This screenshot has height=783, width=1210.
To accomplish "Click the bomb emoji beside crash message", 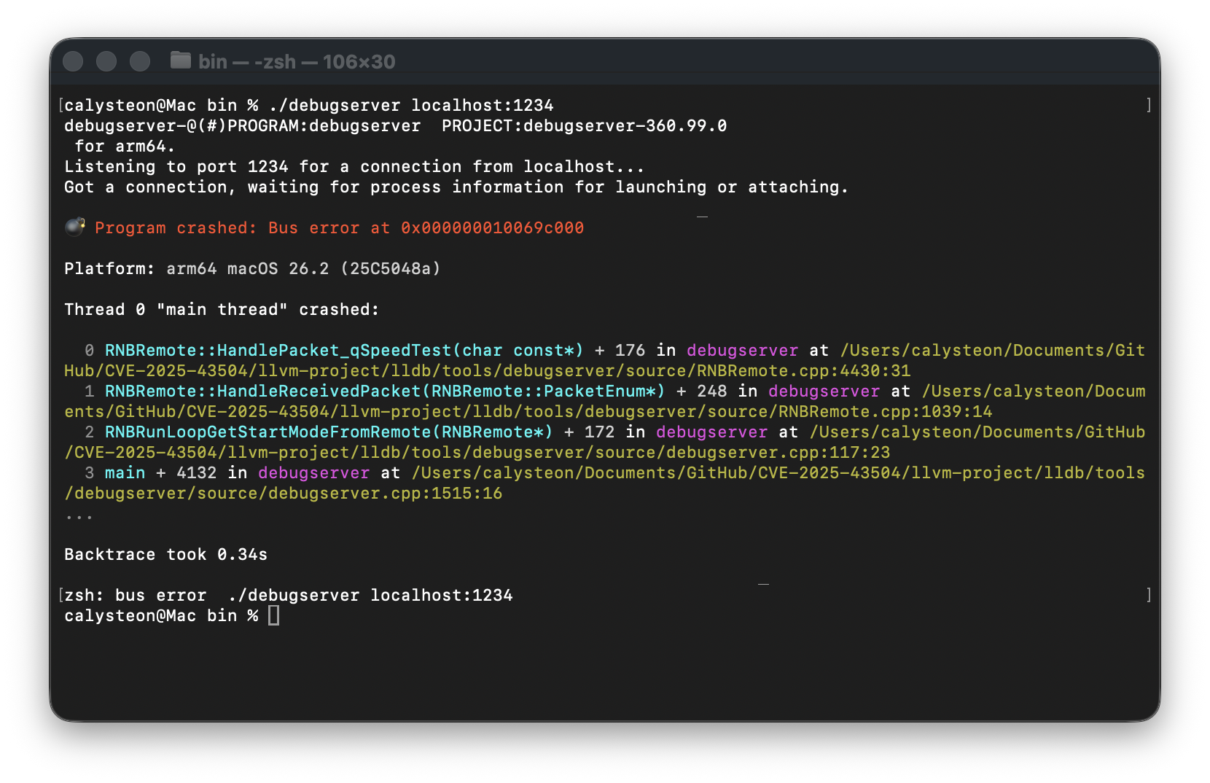I will [74, 227].
